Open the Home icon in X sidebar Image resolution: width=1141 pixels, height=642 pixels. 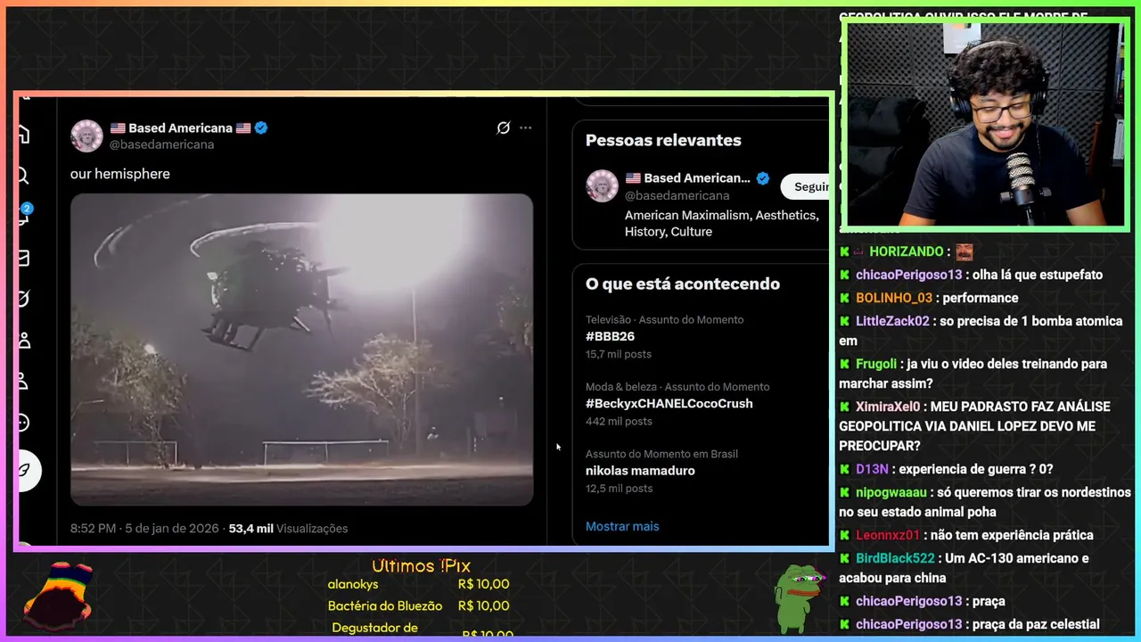click(24, 135)
